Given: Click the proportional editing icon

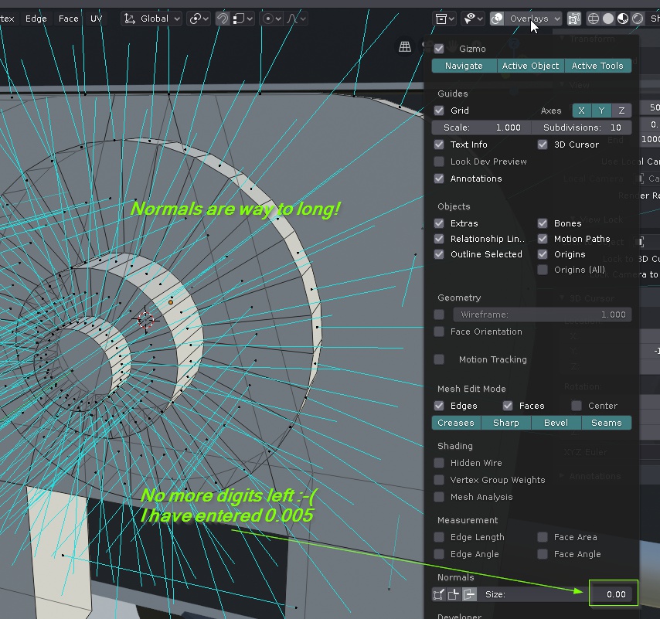Looking at the screenshot, I should [x=267, y=19].
